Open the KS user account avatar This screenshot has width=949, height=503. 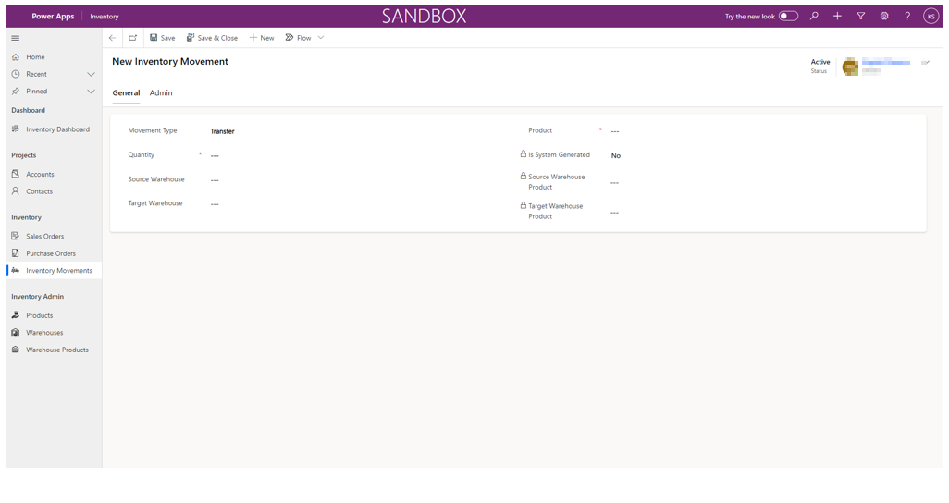(x=931, y=16)
